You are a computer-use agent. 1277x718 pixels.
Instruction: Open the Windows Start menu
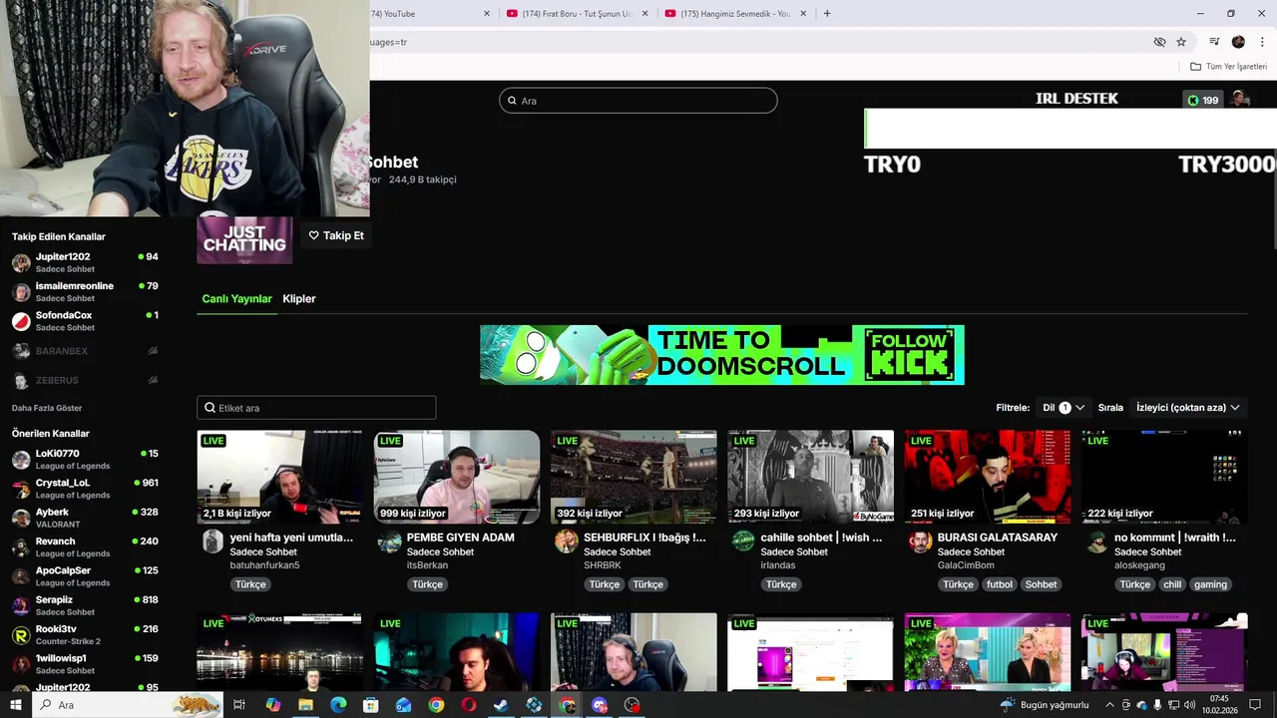[16, 705]
